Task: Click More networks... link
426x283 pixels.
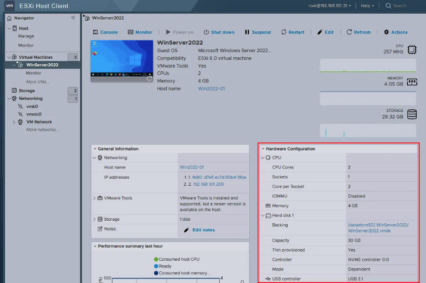Action: click(43, 130)
